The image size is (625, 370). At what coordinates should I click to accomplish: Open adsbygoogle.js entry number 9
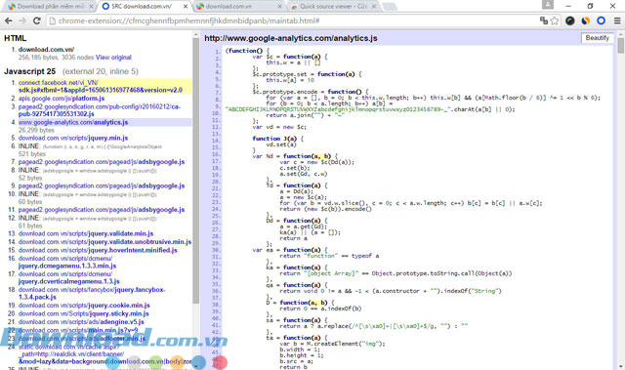tap(102, 186)
